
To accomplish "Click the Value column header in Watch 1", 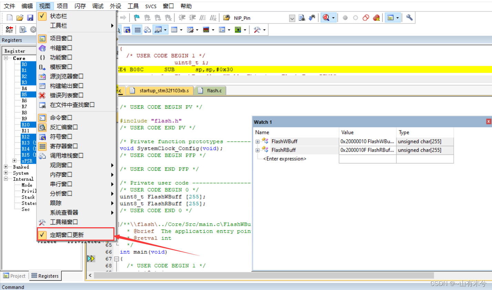I will 368,132.
